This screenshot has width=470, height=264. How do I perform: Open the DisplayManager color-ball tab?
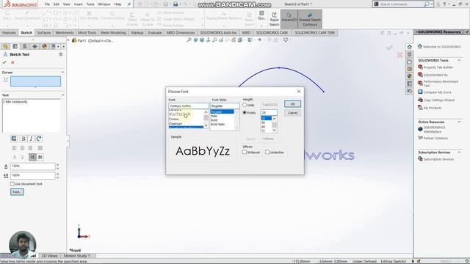(44, 46)
